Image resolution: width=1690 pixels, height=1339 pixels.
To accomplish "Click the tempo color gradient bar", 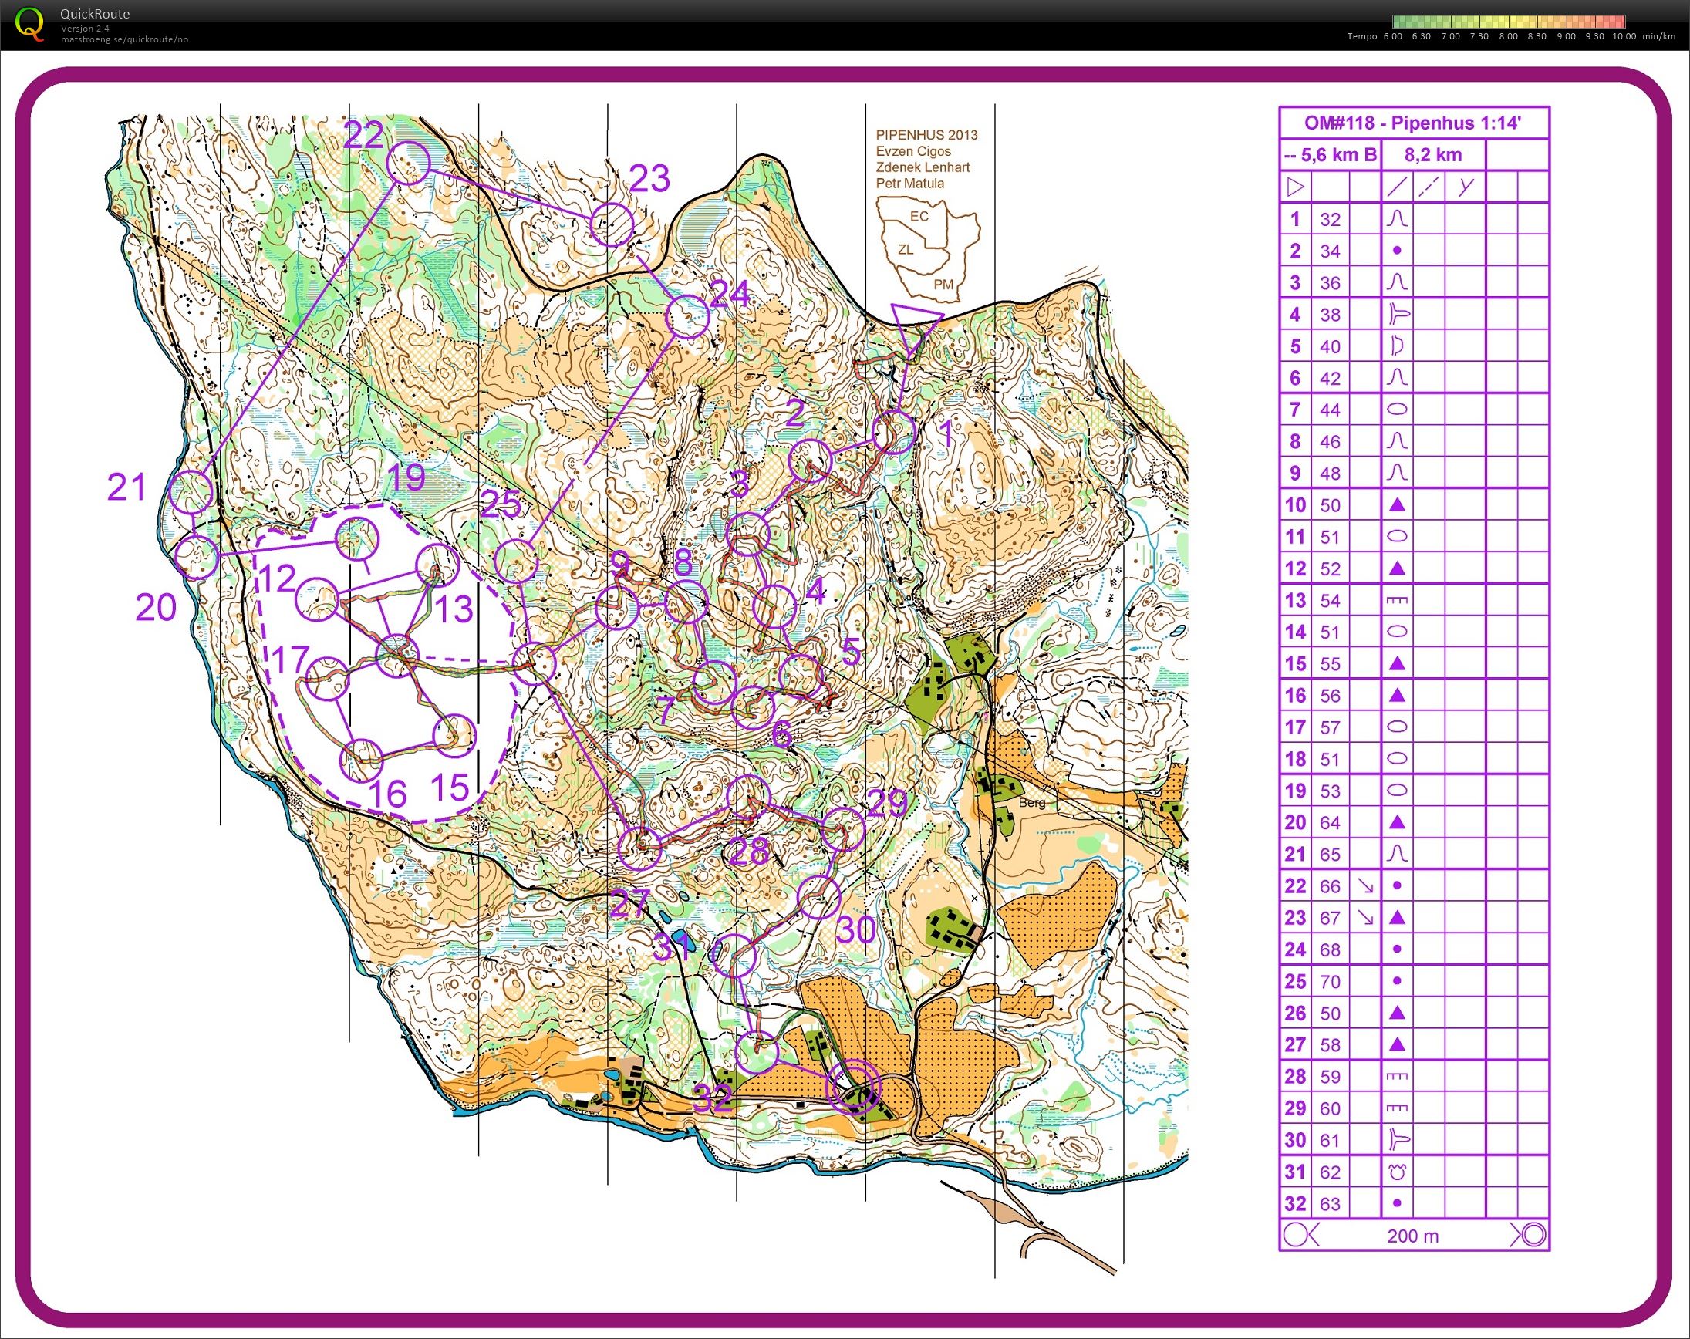I will coord(1509,21).
